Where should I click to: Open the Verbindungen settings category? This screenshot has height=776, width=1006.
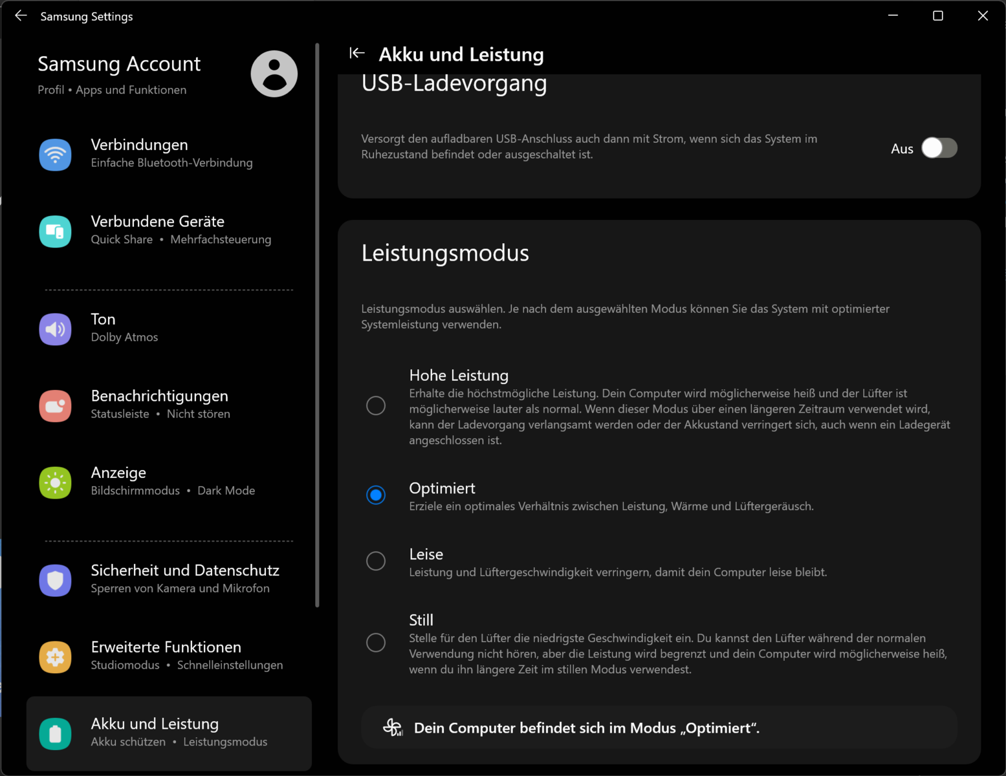point(169,154)
